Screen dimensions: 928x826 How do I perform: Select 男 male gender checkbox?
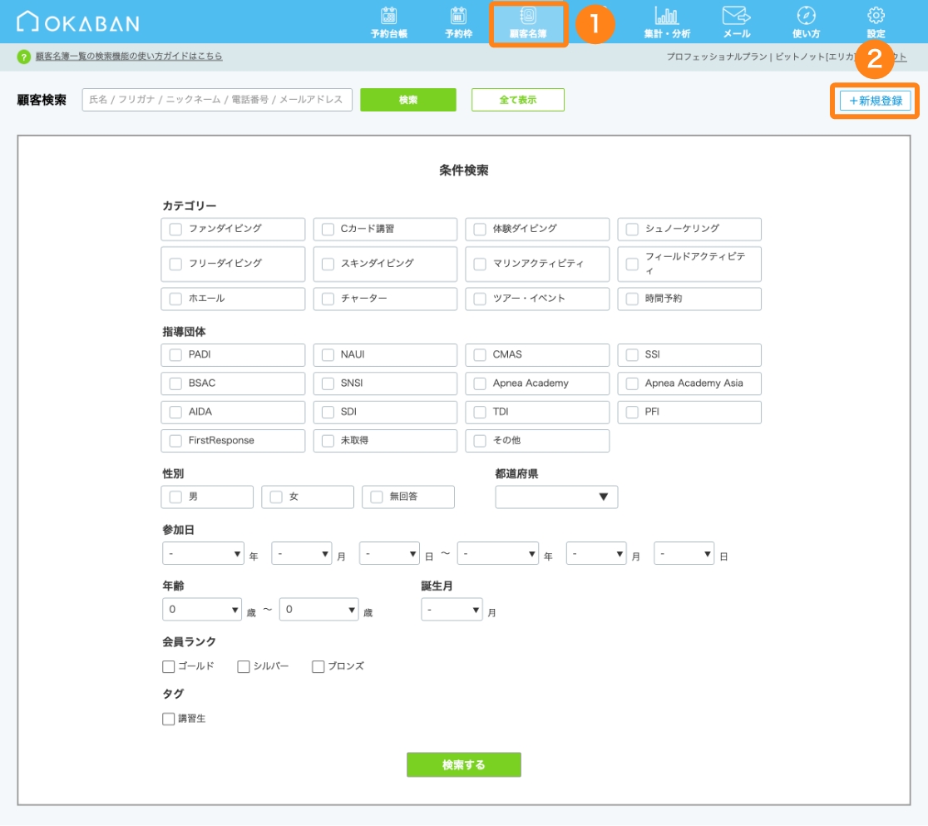click(175, 497)
